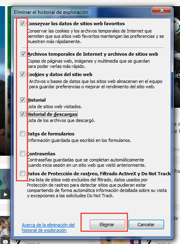The image size is (180, 244).
Task: Toggle Archivos temporales de Internet checkbox
Action: click(23, 54)
